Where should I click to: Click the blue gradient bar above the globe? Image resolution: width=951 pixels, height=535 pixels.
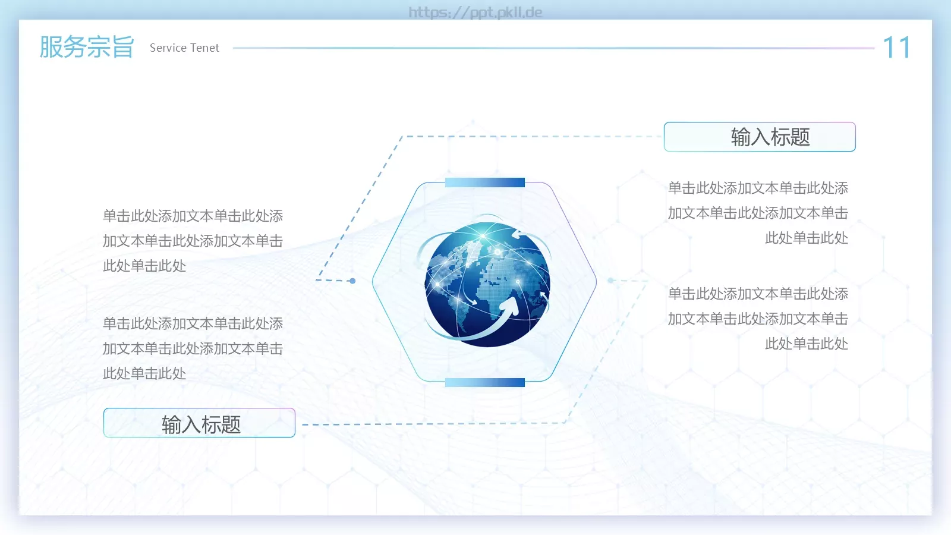(x=485, y=182)
